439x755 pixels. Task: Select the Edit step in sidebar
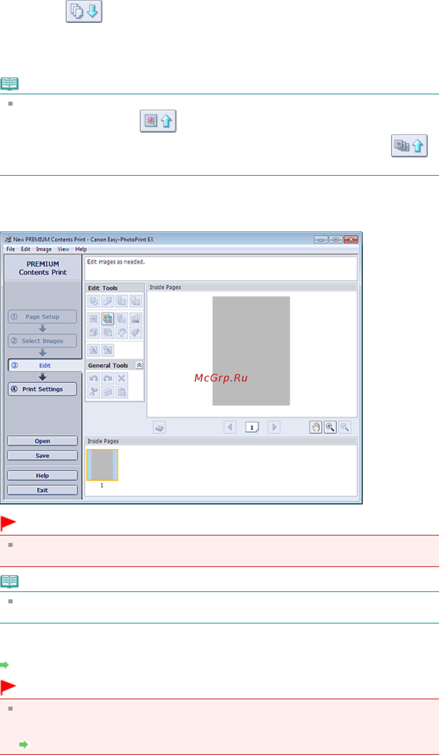(45, 365)
